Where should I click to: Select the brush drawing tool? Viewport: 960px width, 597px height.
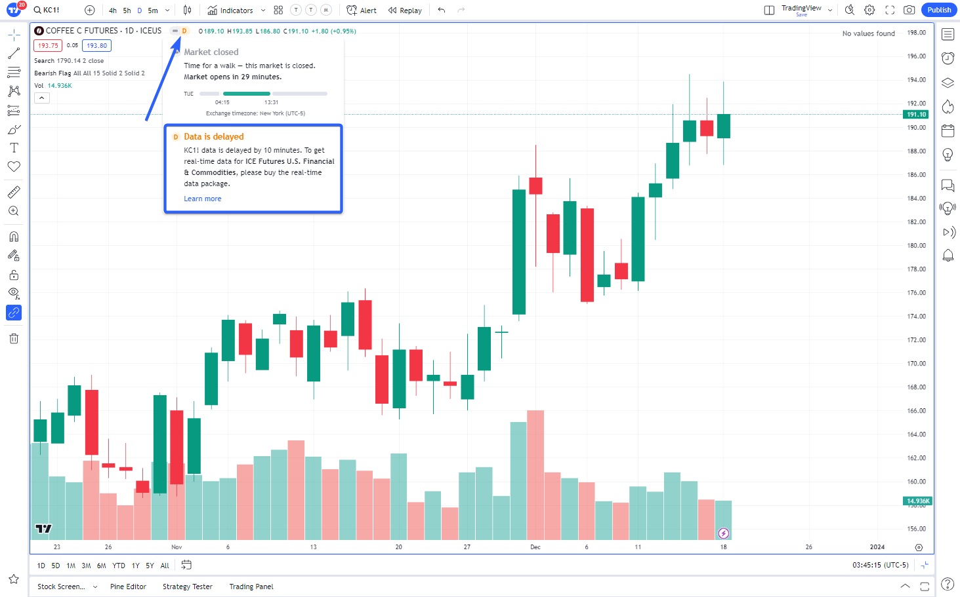14,129
